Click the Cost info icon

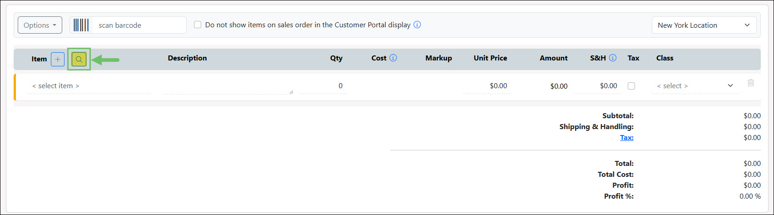click(393, 58)
